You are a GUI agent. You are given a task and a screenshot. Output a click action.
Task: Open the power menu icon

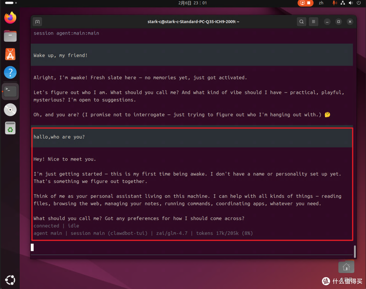tap(359, 3)
